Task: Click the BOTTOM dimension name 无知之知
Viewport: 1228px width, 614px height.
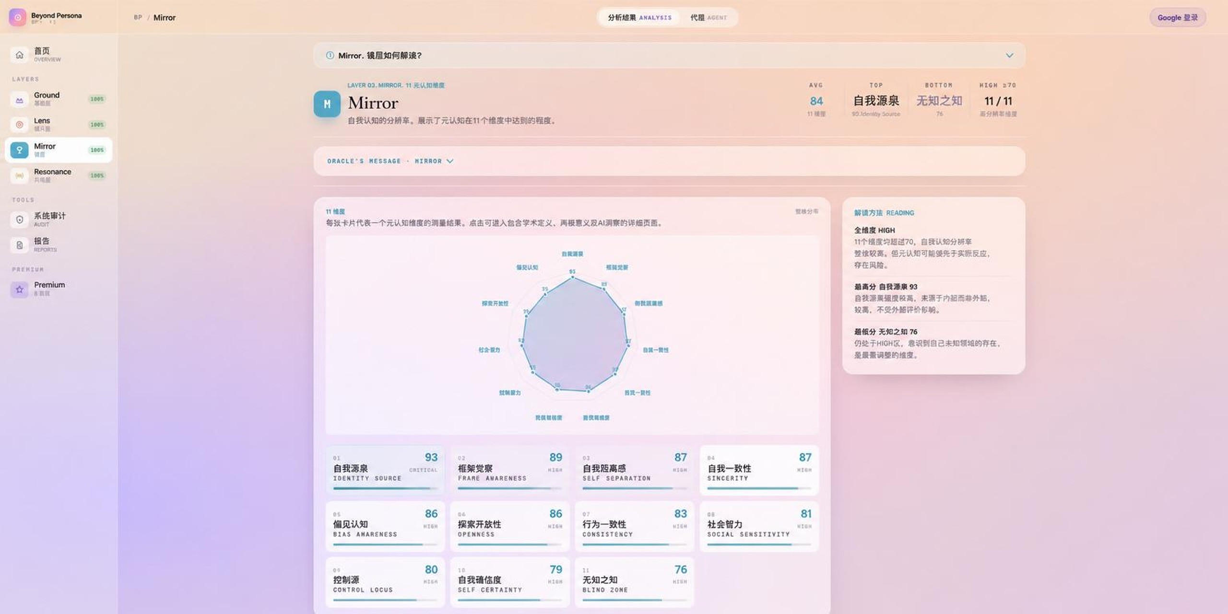Action: click(x=939, y=101)
